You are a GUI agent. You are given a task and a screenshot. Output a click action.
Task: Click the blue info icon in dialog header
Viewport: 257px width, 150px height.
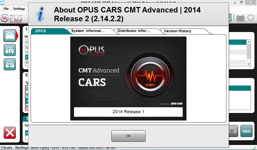(41, 14)
